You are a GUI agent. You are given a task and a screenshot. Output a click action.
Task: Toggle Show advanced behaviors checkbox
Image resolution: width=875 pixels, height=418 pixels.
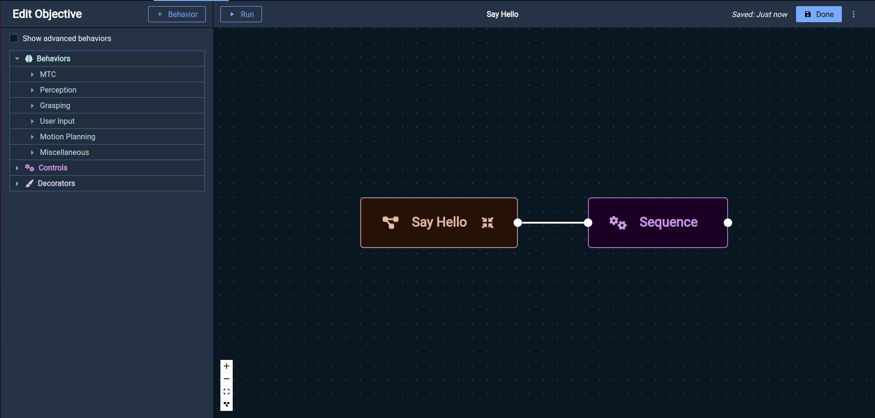[14, 38]
